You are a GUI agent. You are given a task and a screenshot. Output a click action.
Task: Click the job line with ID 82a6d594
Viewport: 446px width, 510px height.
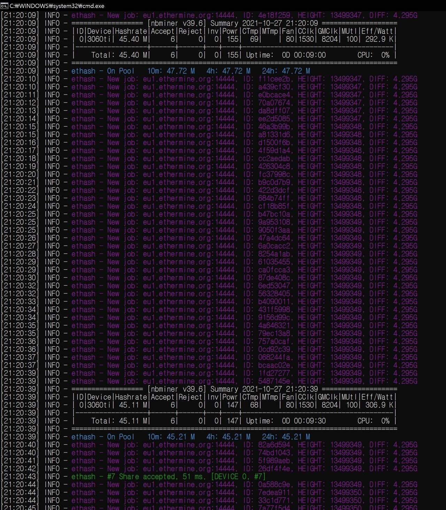(209, 445)
